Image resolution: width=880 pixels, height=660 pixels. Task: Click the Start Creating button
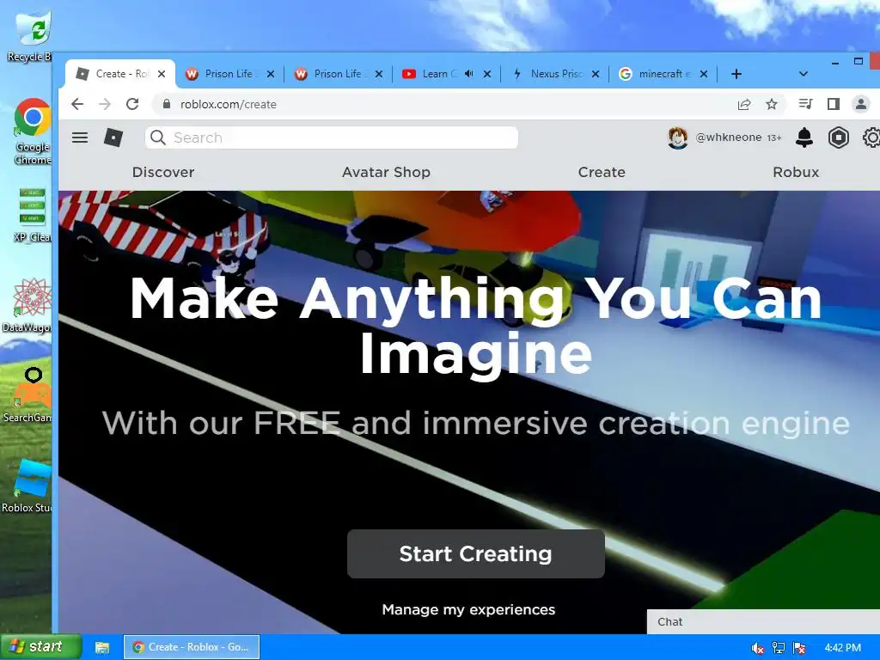click(476, 554)
